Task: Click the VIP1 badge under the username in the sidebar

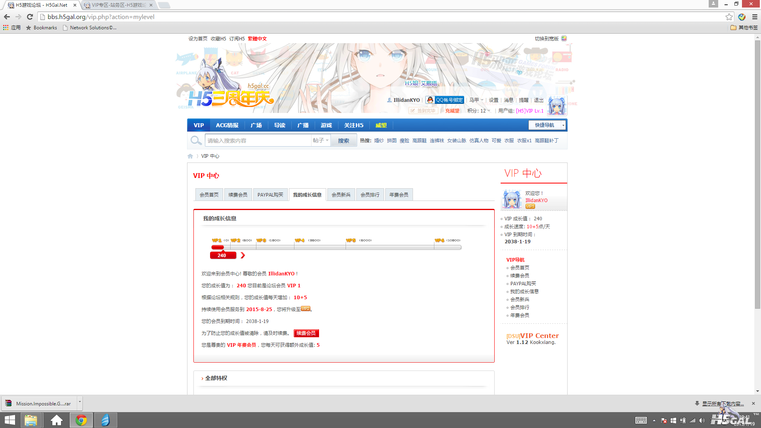Action: 530,206
